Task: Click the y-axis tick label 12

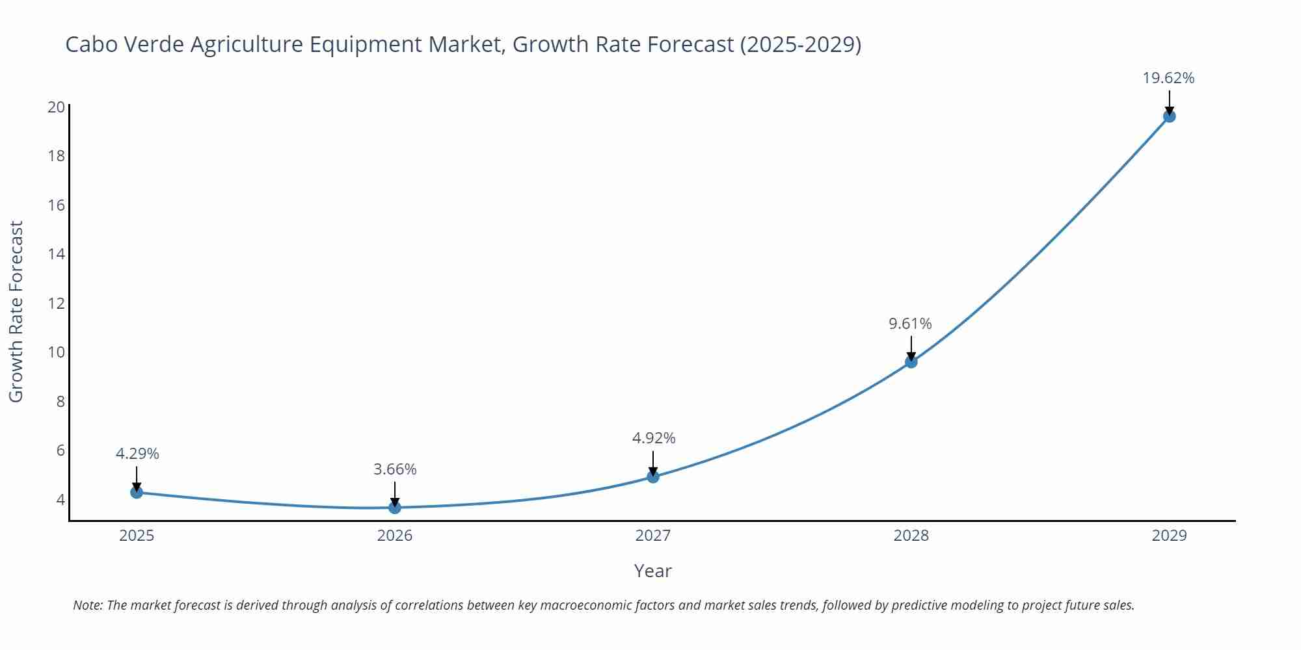Action: click(57, 303)
